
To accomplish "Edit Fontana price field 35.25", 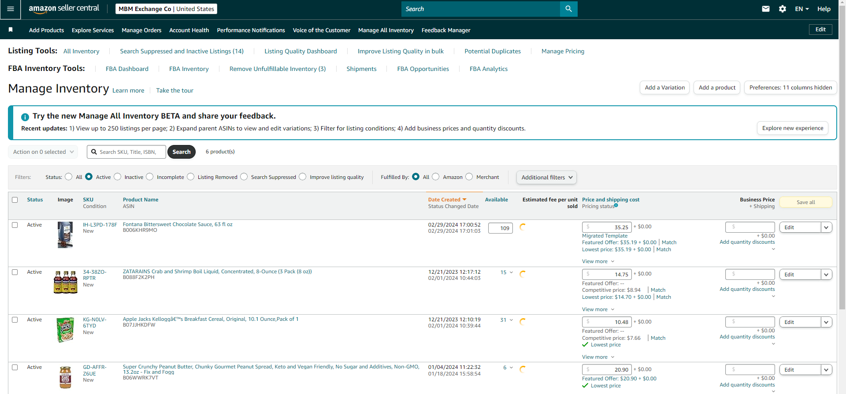I will coord(607,227).
